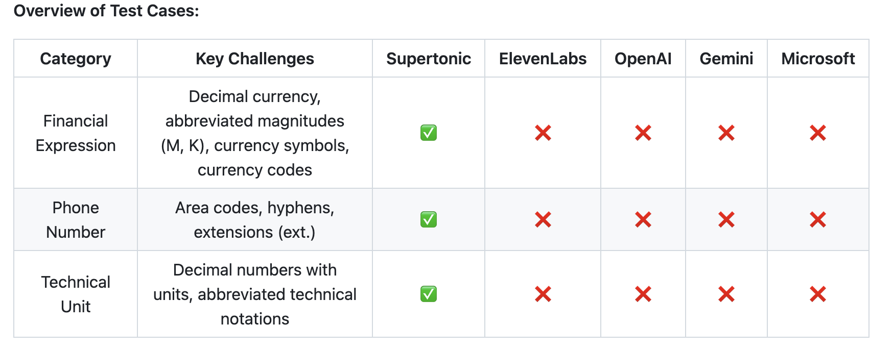Viewport: 893px width, 350px height.
Task: Select the ElevenLabs column header
Action: [543, 59]
